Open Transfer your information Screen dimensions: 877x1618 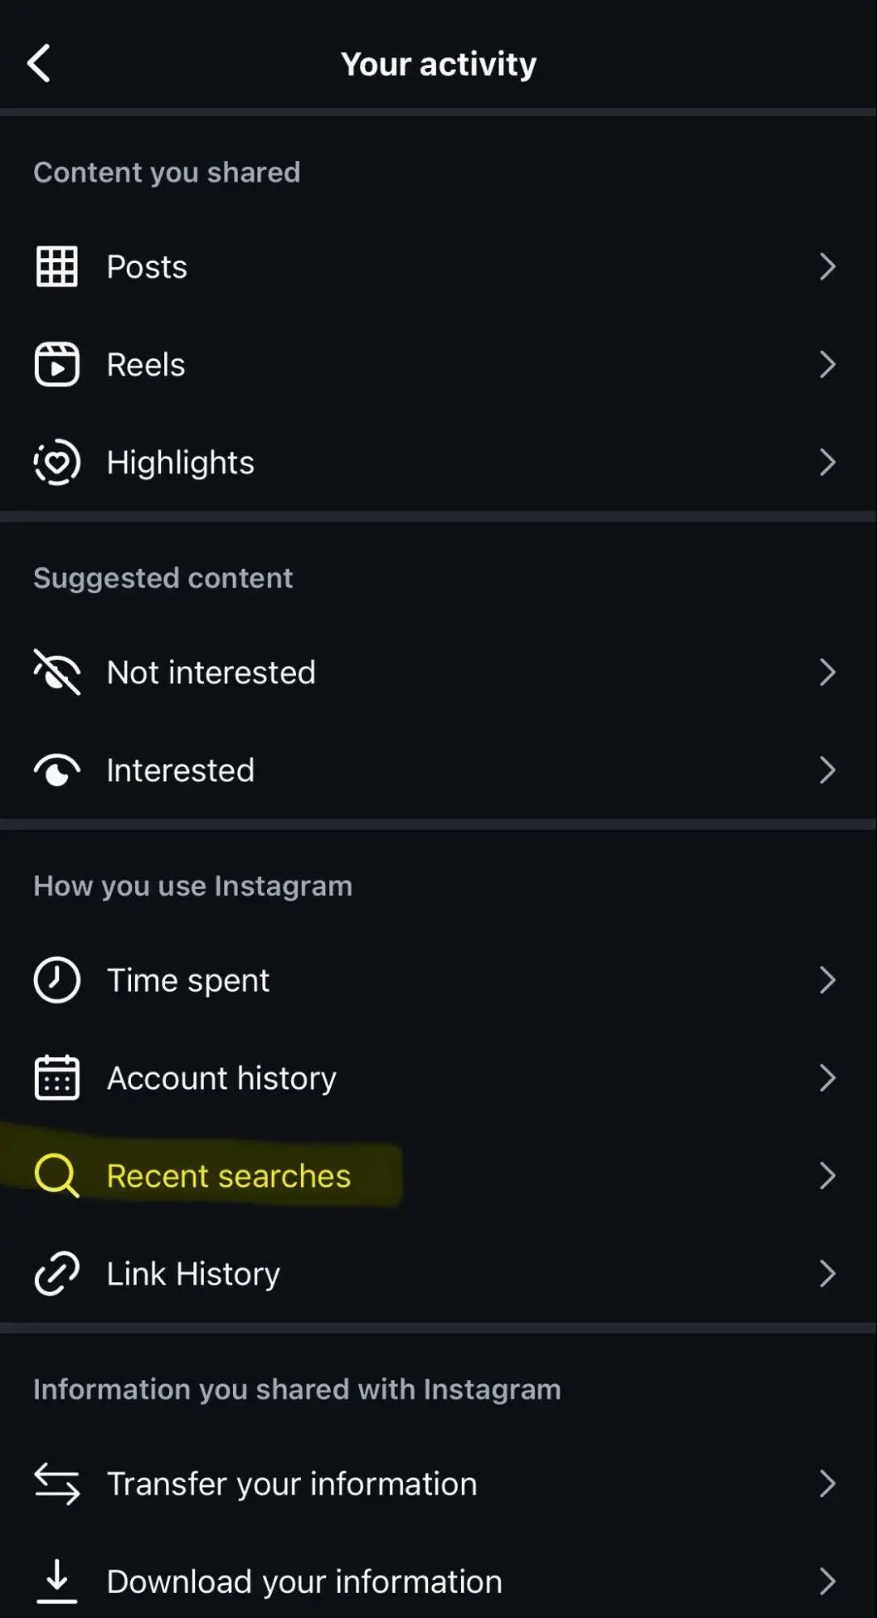point(292,1484)
